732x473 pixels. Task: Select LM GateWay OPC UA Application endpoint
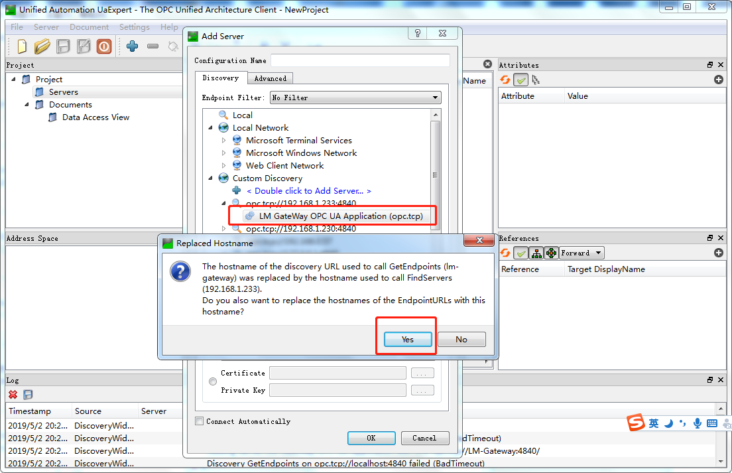(x=341, y=216)
